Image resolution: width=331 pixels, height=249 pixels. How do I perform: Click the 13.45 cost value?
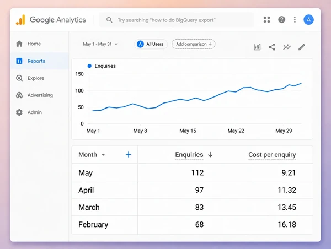coord(287,207)
